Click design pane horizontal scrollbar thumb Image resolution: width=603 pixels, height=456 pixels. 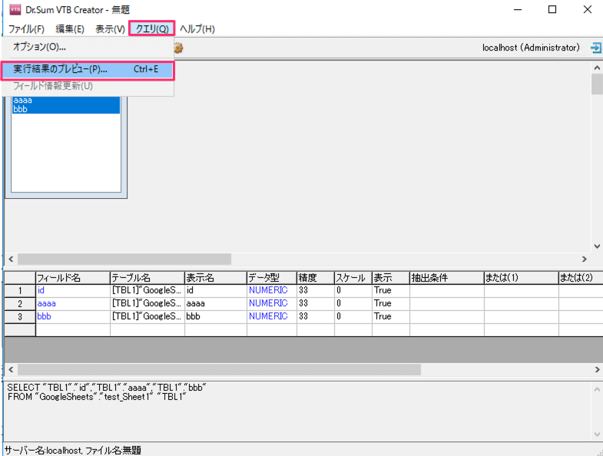click(124, 259)
